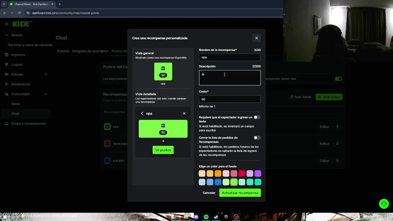393x221 pixels.
Task: Close the detailed opa preview card
Action: (x=184, y=114)
